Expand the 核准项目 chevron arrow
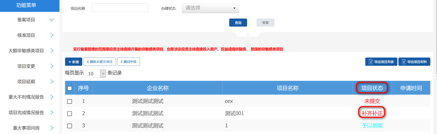The image size is (437, 134). pyautogui.click(x=52, y=35)
